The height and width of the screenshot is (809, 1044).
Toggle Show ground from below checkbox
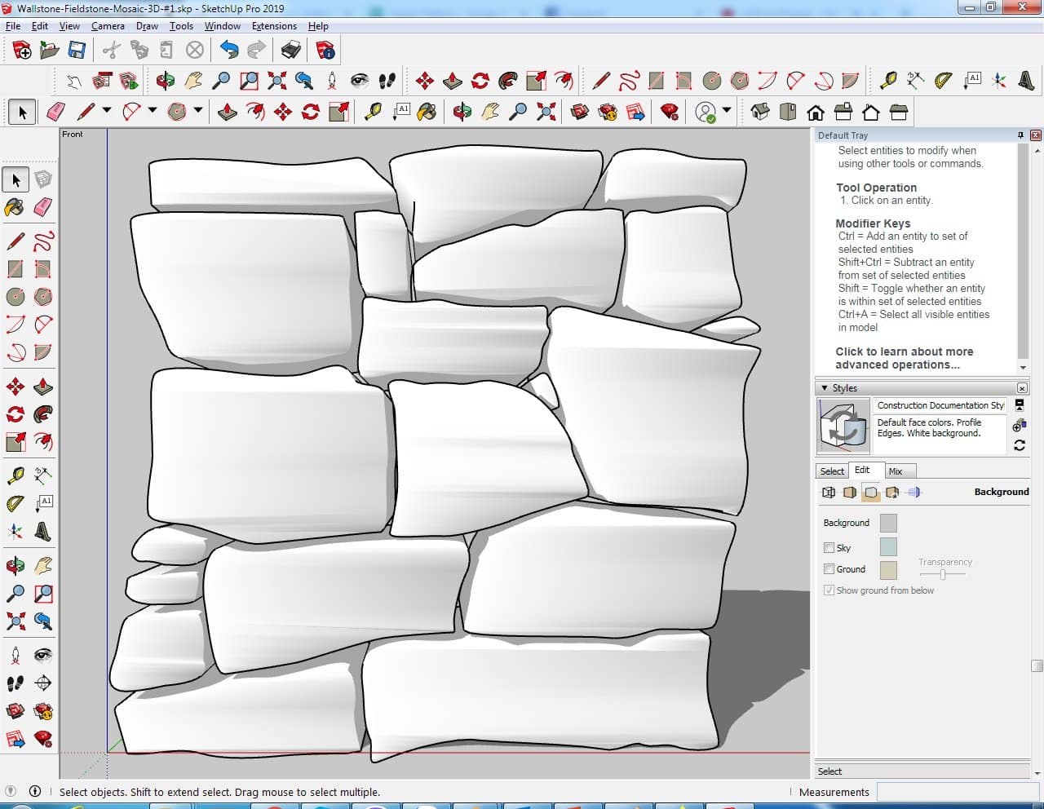coord(829,590)
